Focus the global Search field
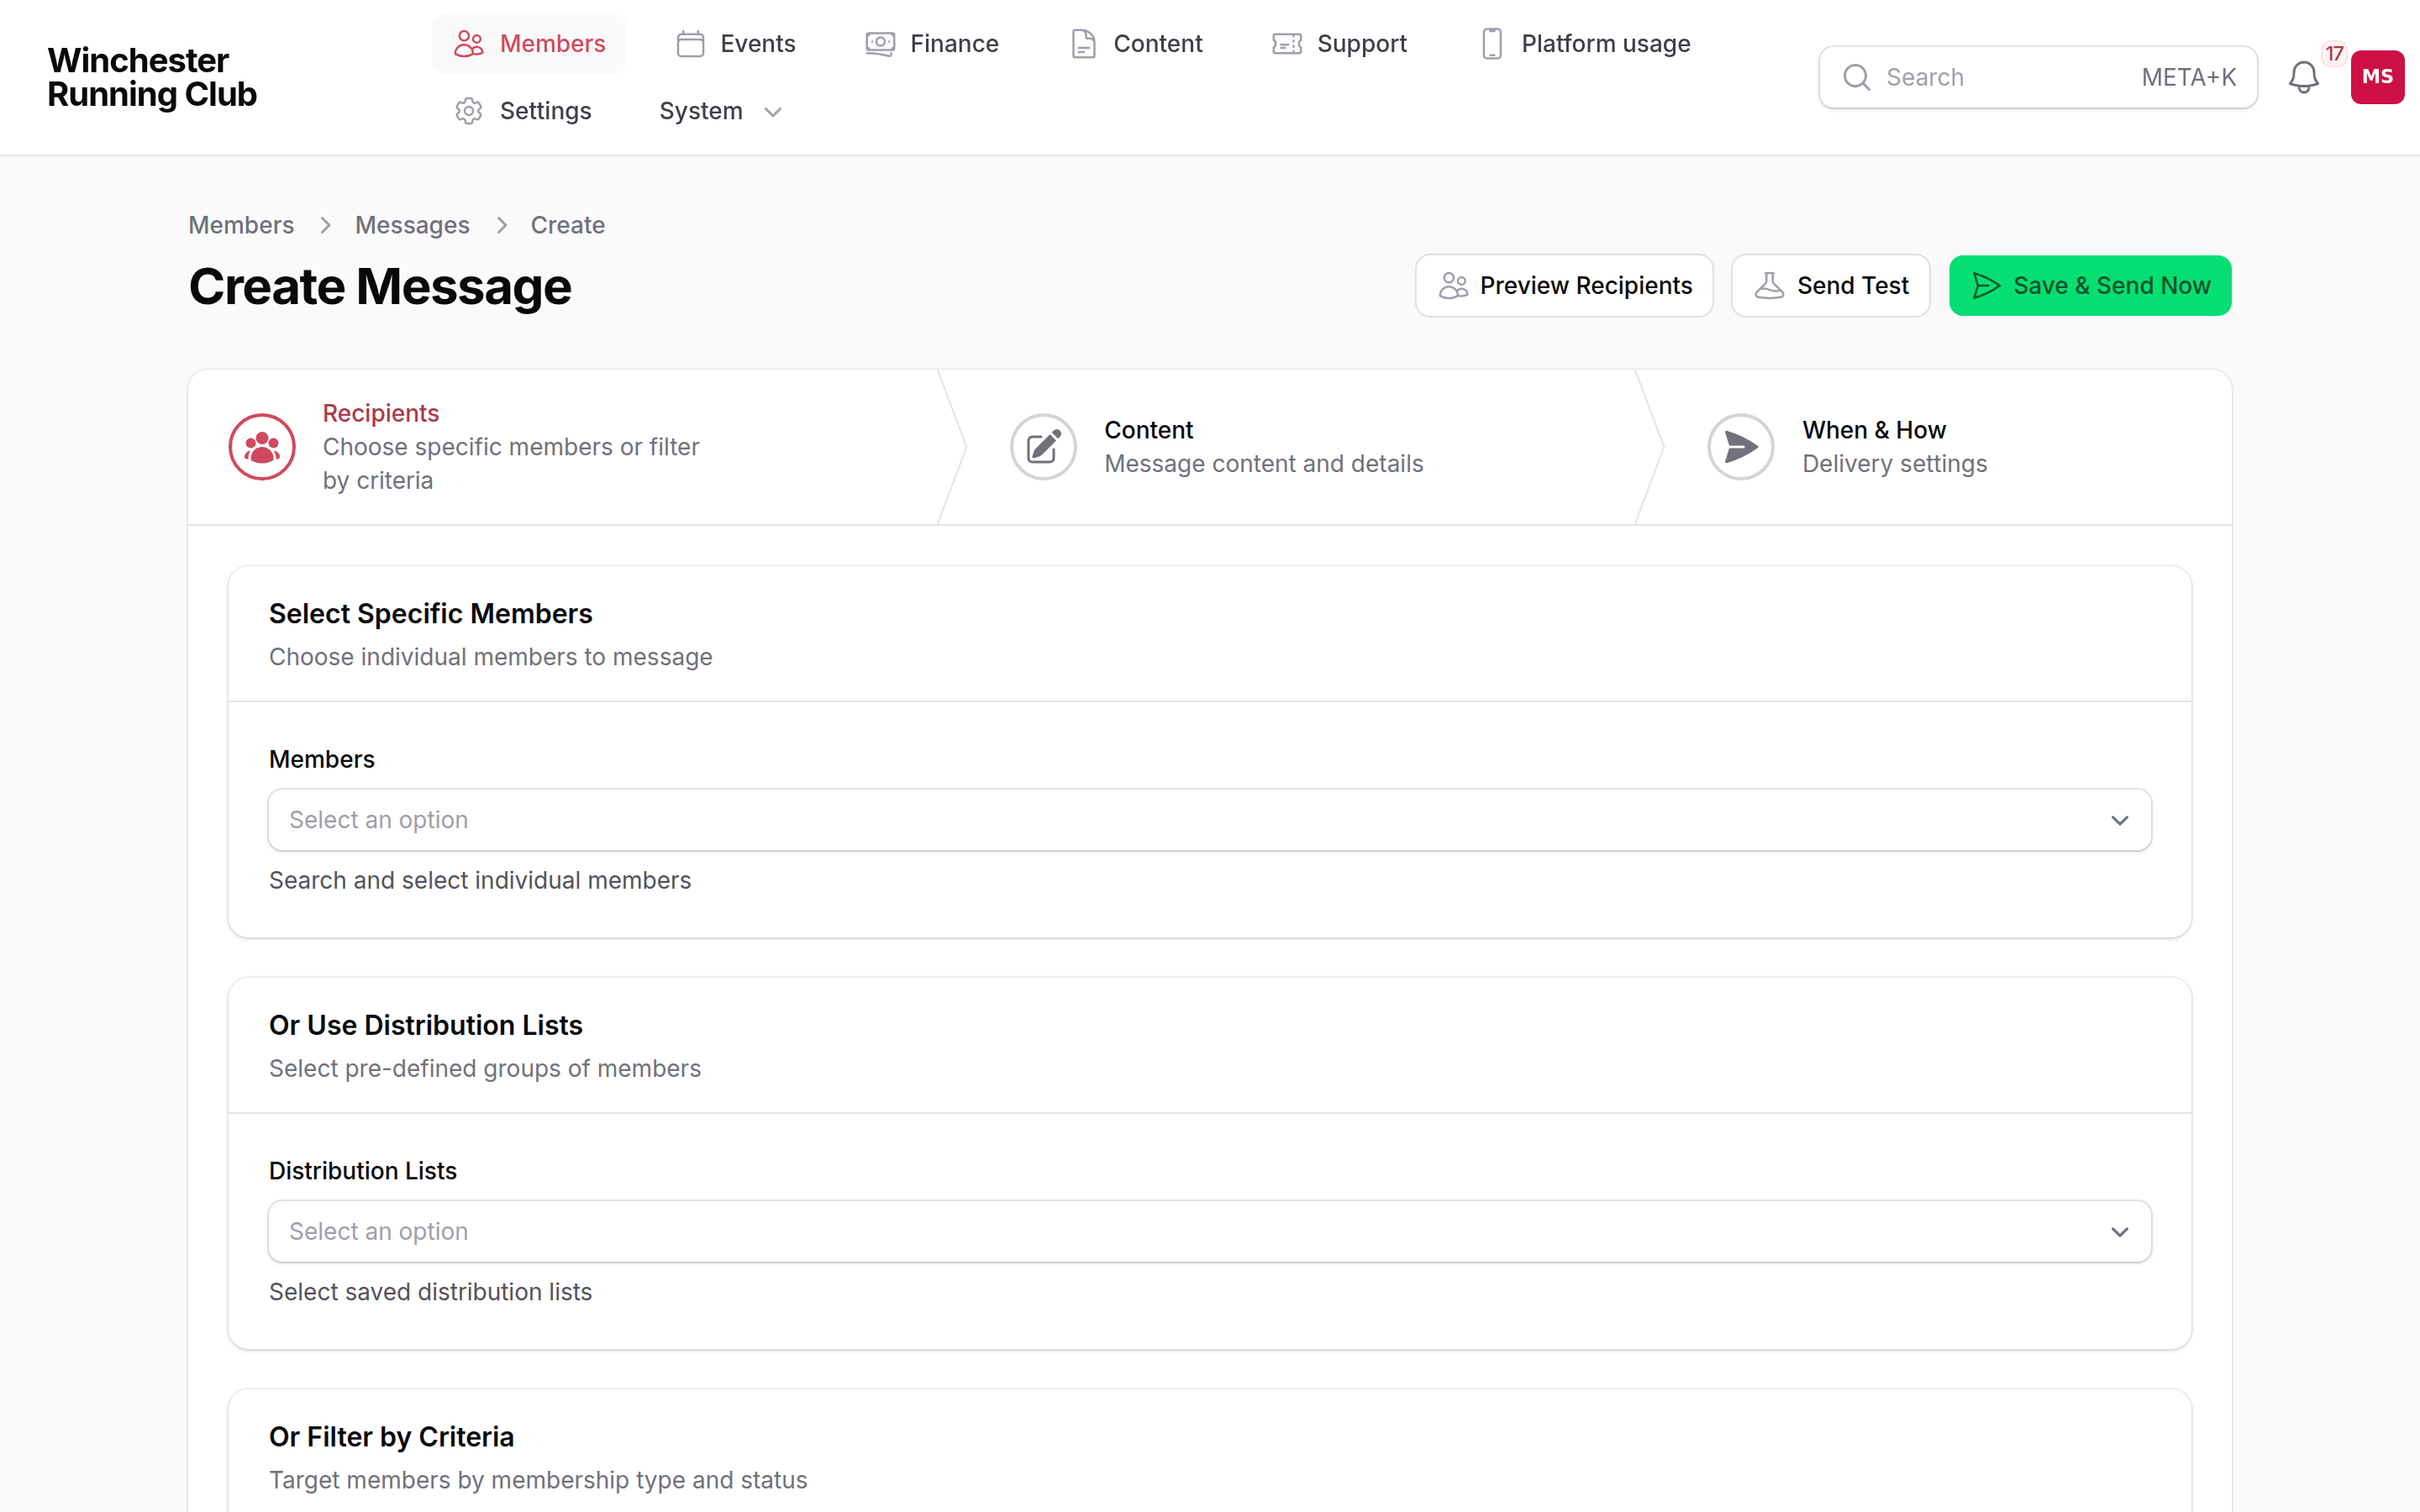 point(2038,77)
